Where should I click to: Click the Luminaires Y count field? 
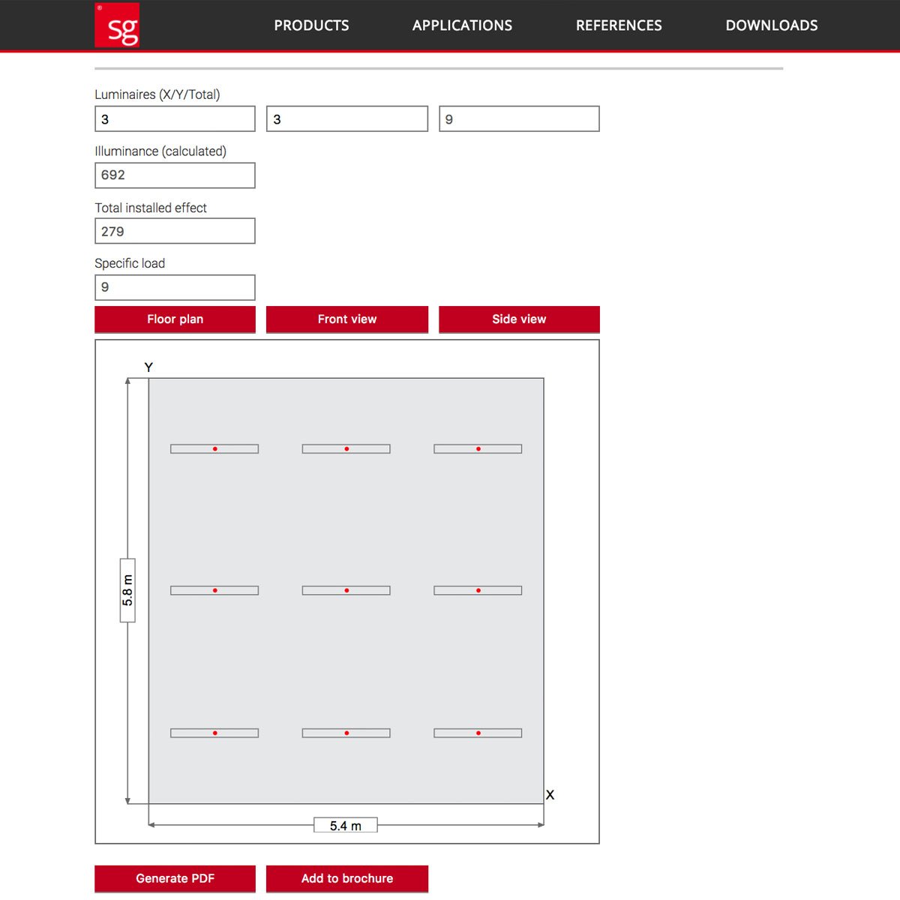[347, 118]
